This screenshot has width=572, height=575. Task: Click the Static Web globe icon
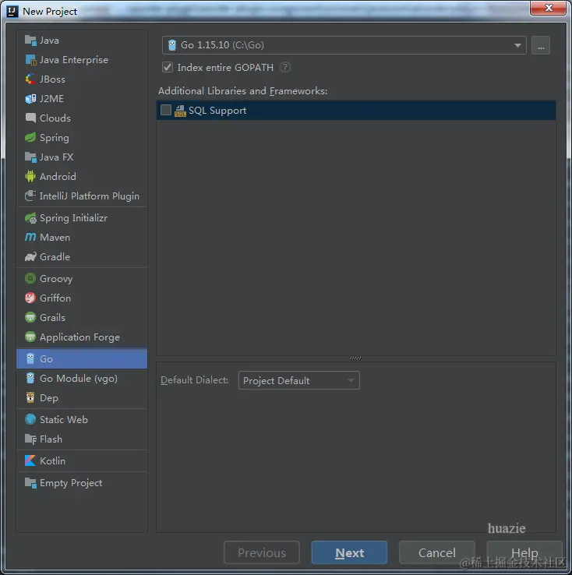[x=30, y=419]
